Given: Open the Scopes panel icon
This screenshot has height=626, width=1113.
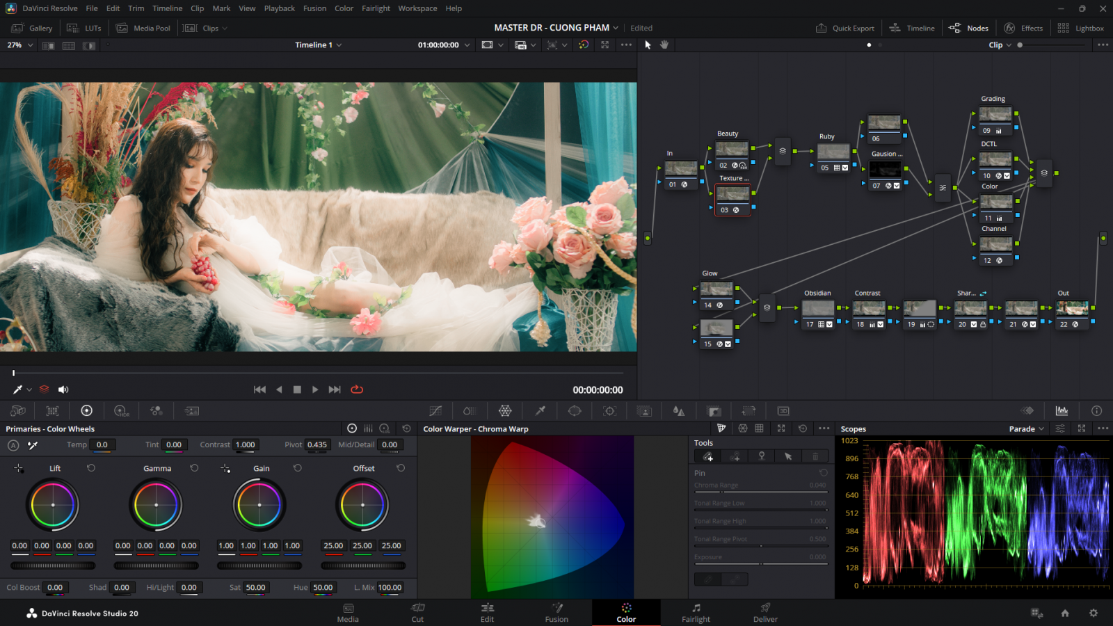Looking at the screenshot, I should pyautogui.click(x=1062, y=411).
